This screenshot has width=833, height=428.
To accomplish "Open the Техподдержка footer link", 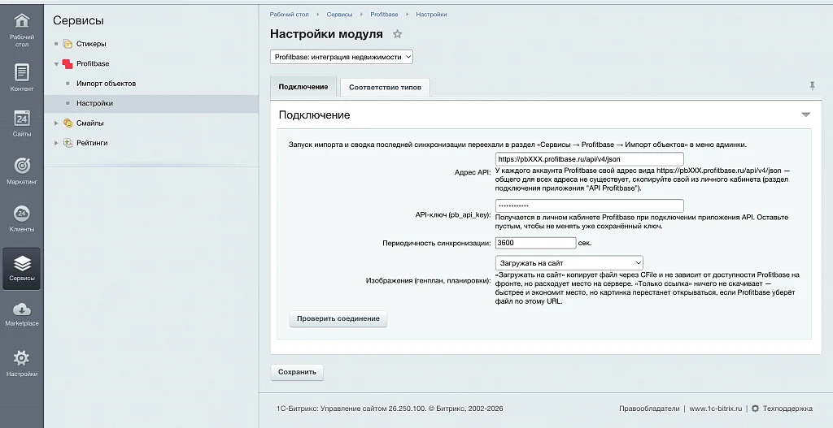I will click(787, 409).
